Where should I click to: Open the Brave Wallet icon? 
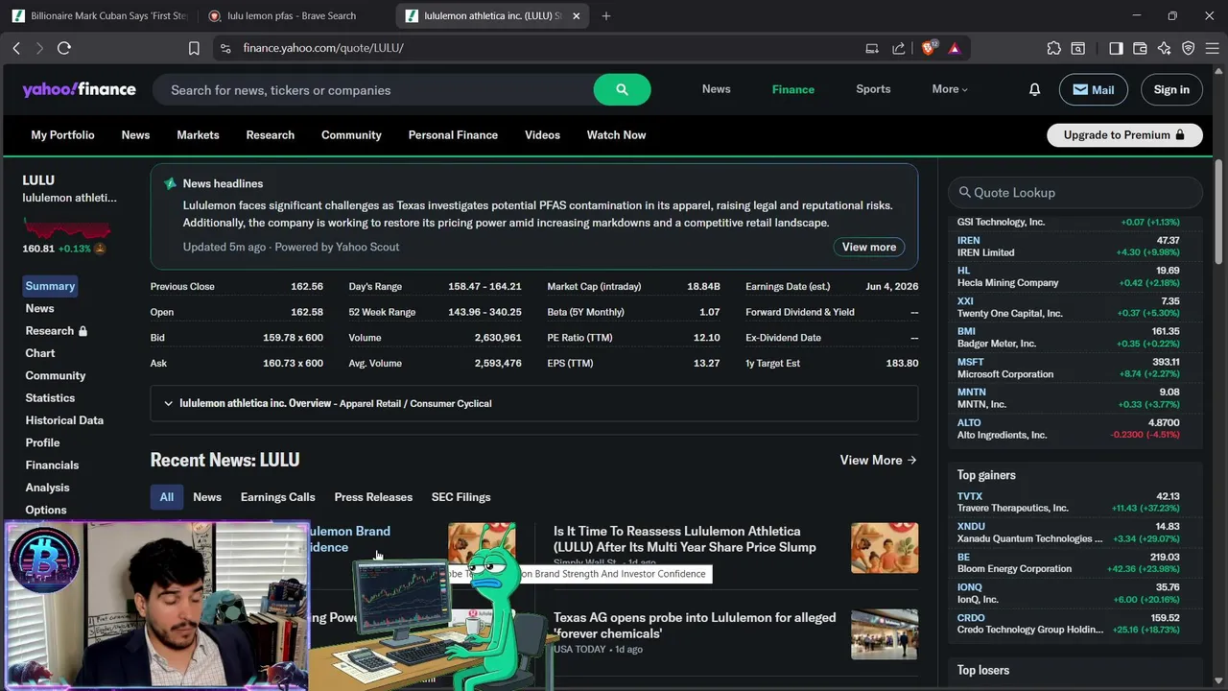(x=1140, y=48)
